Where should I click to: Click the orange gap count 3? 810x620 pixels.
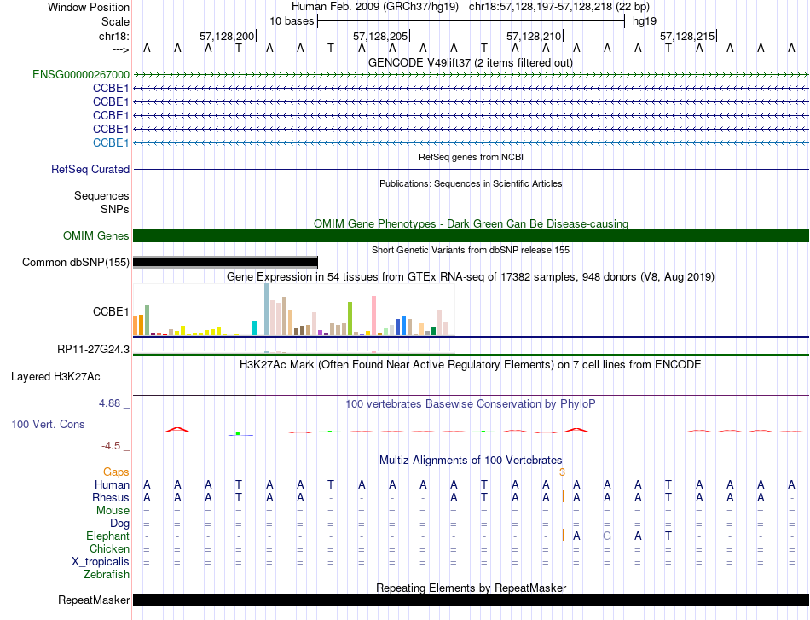(x=562, y=472)
